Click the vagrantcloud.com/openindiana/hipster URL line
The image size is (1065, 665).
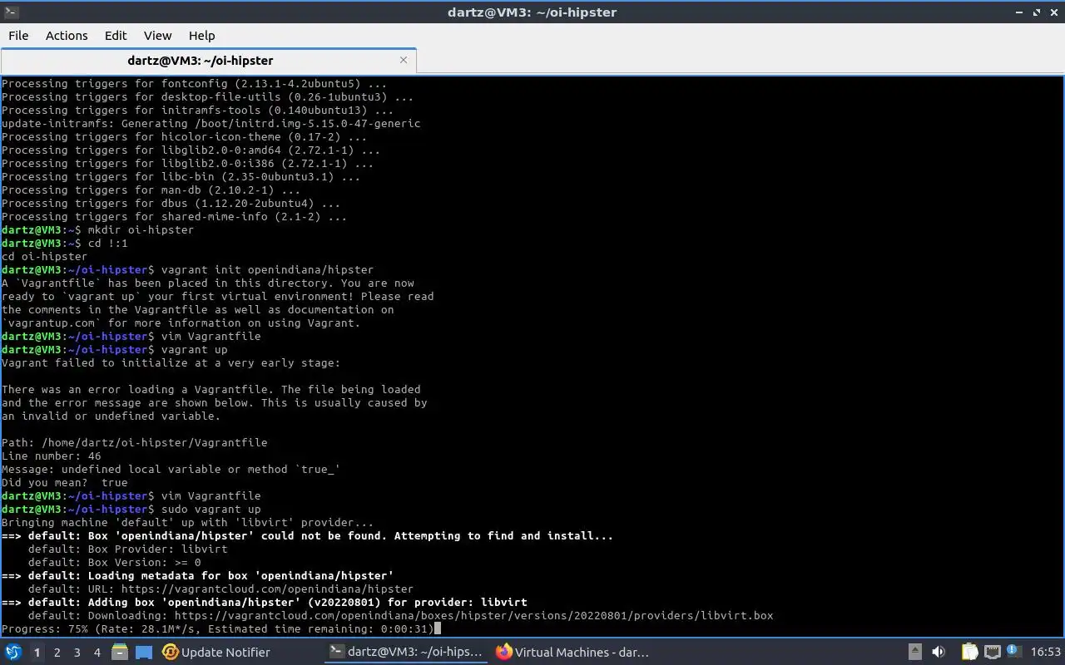pyautogui.click(x=220, y=589)
